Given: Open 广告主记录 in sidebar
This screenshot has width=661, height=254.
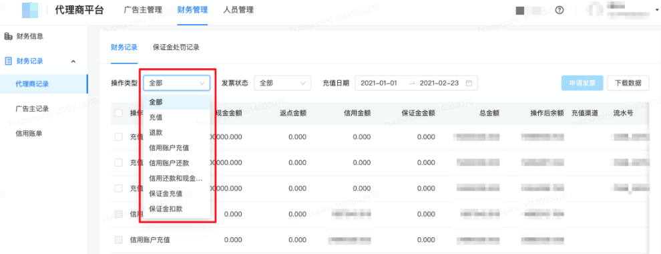Looking at the screenshot, I should [x=32, y=109].
